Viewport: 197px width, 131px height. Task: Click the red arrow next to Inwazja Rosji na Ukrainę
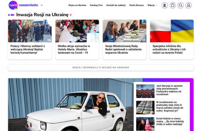[71, 15]
